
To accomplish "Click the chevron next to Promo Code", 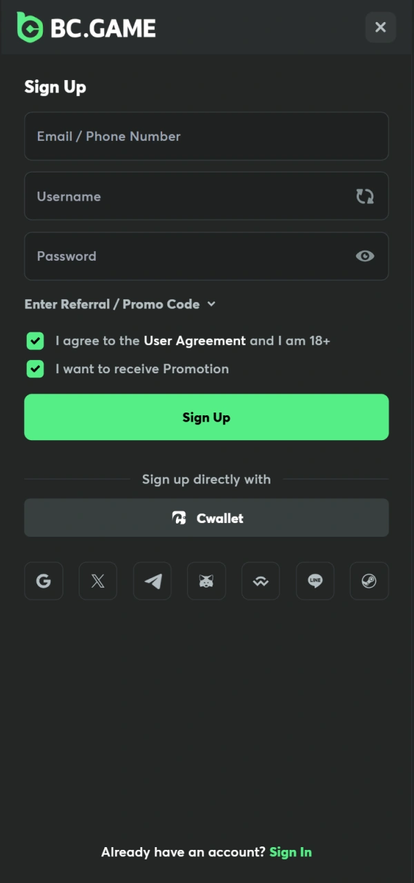I will (x=211, y=304).
